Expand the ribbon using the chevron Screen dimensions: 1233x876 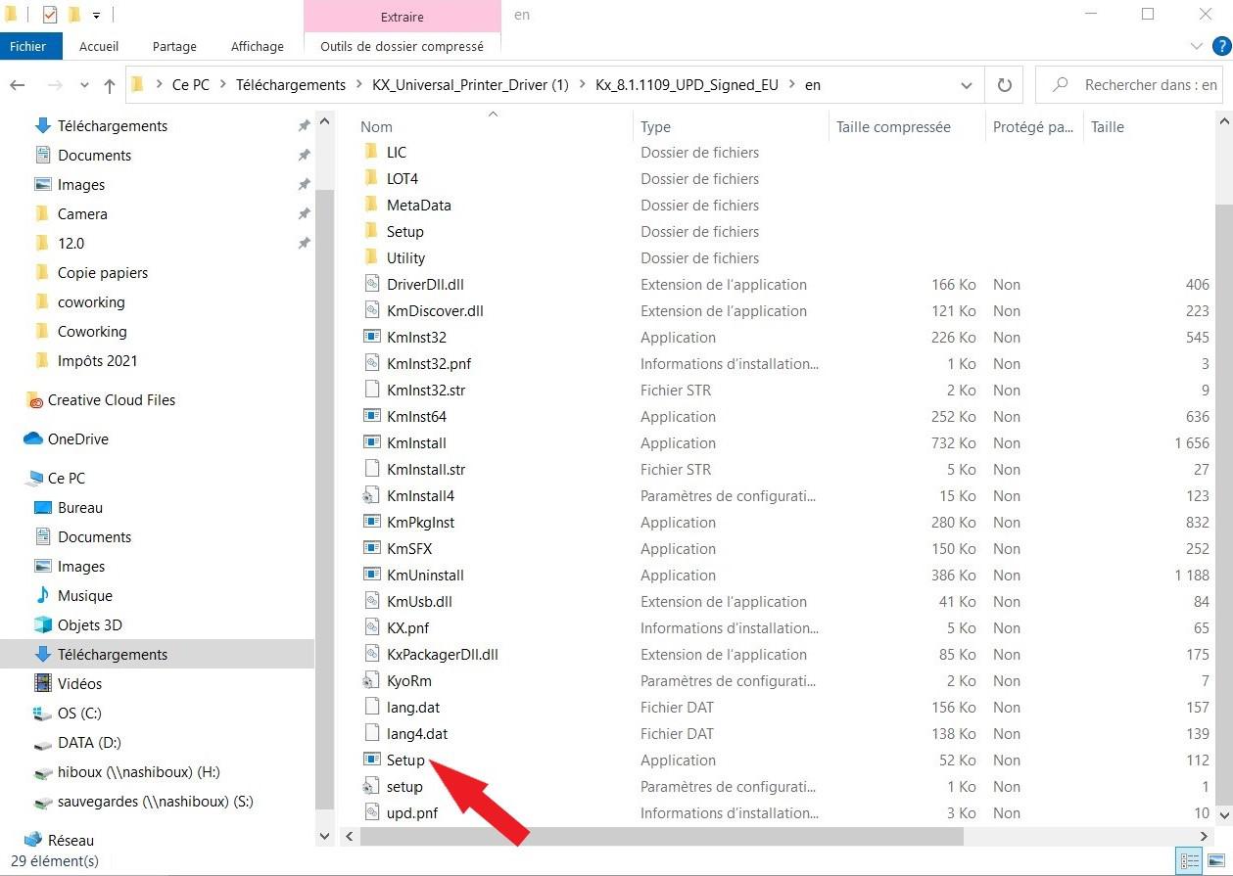point(1196,46)
